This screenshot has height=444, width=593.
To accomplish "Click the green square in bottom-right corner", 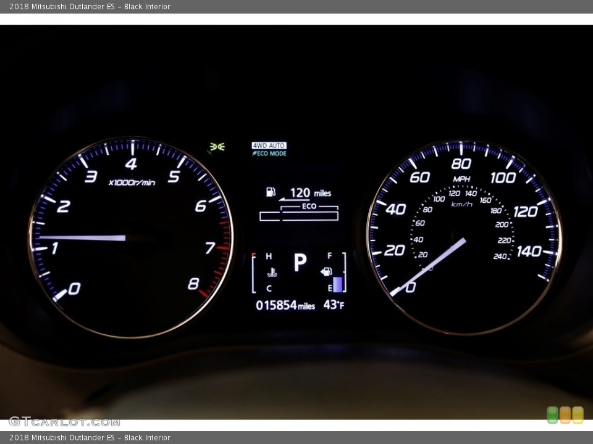I will pyautogui.click(x=552, y=415).
